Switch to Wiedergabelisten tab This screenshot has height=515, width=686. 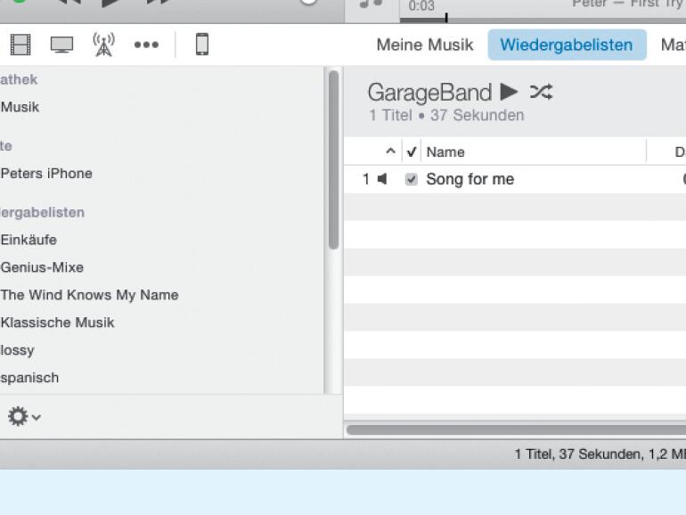(567, 45)
